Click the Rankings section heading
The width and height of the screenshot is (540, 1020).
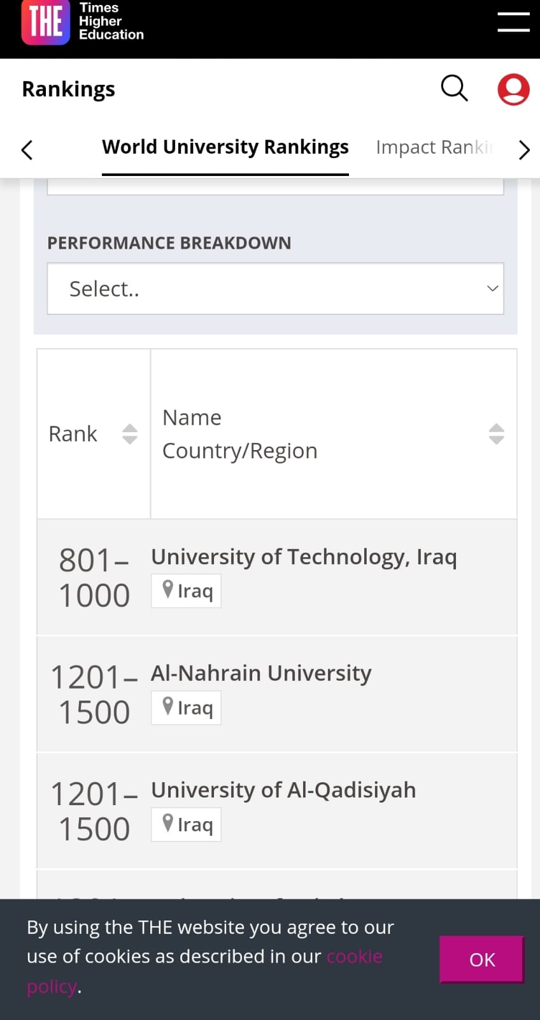(x=69, y=89)
